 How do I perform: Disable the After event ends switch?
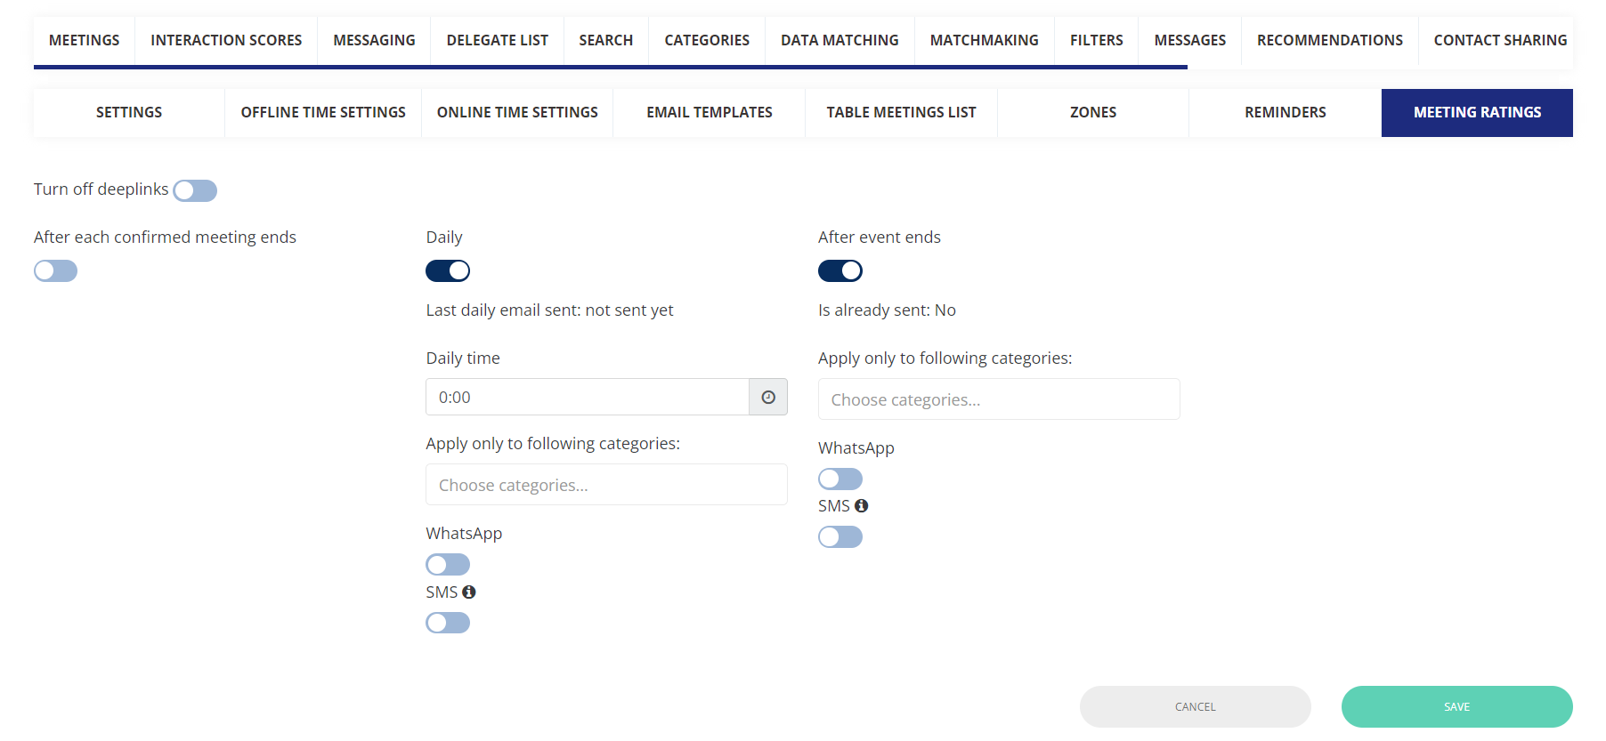click(840, 270)
